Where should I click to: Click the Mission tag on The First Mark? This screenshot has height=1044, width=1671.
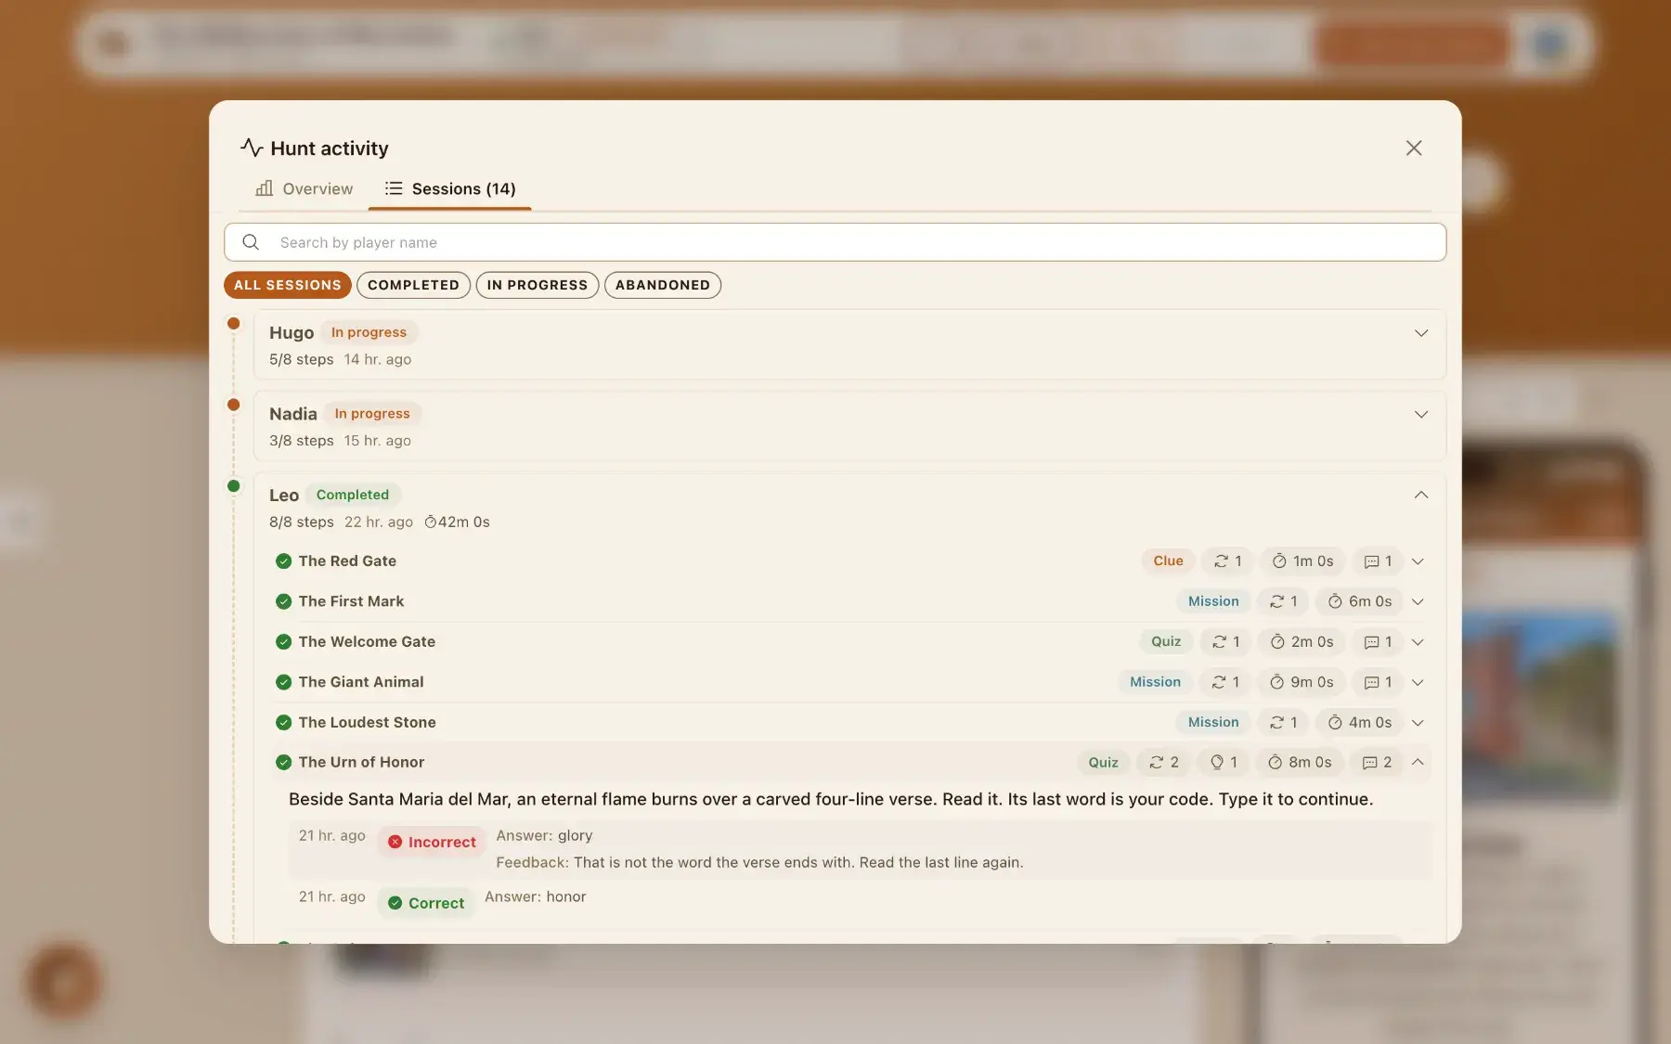coord(1213,601)
